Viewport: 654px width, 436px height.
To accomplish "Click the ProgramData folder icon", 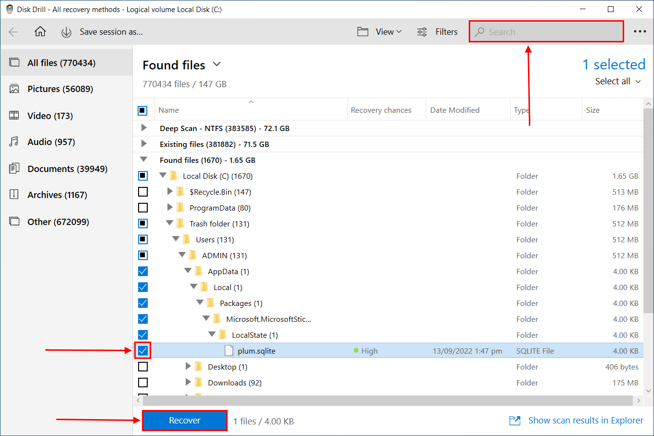I will [180, 208].
